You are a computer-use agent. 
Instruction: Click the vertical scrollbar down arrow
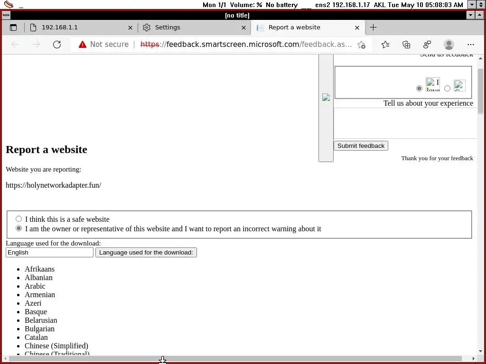click(480, 351)
